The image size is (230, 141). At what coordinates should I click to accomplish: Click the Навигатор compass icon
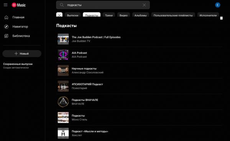point(6,27)
